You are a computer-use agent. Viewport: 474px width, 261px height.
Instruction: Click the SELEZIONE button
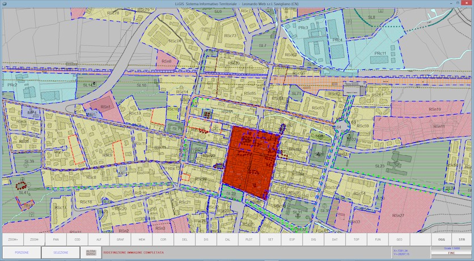coord(61,252)
